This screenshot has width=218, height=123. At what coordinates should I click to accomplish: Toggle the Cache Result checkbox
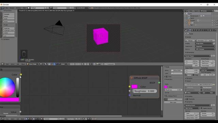(x=201, y=90)
